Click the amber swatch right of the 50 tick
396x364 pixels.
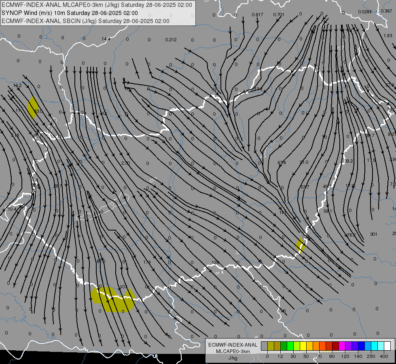pos(309,346)
